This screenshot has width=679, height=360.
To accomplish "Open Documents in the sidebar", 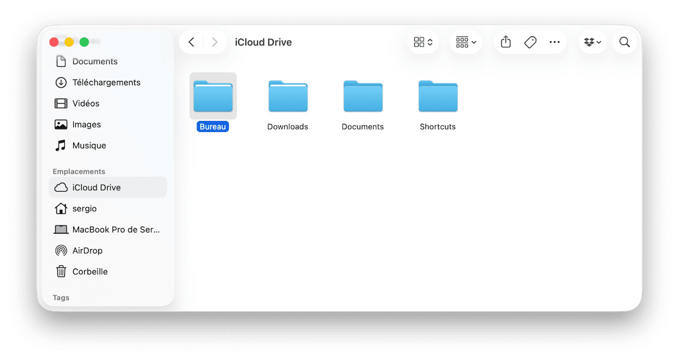I will click(x=108, y=61).
